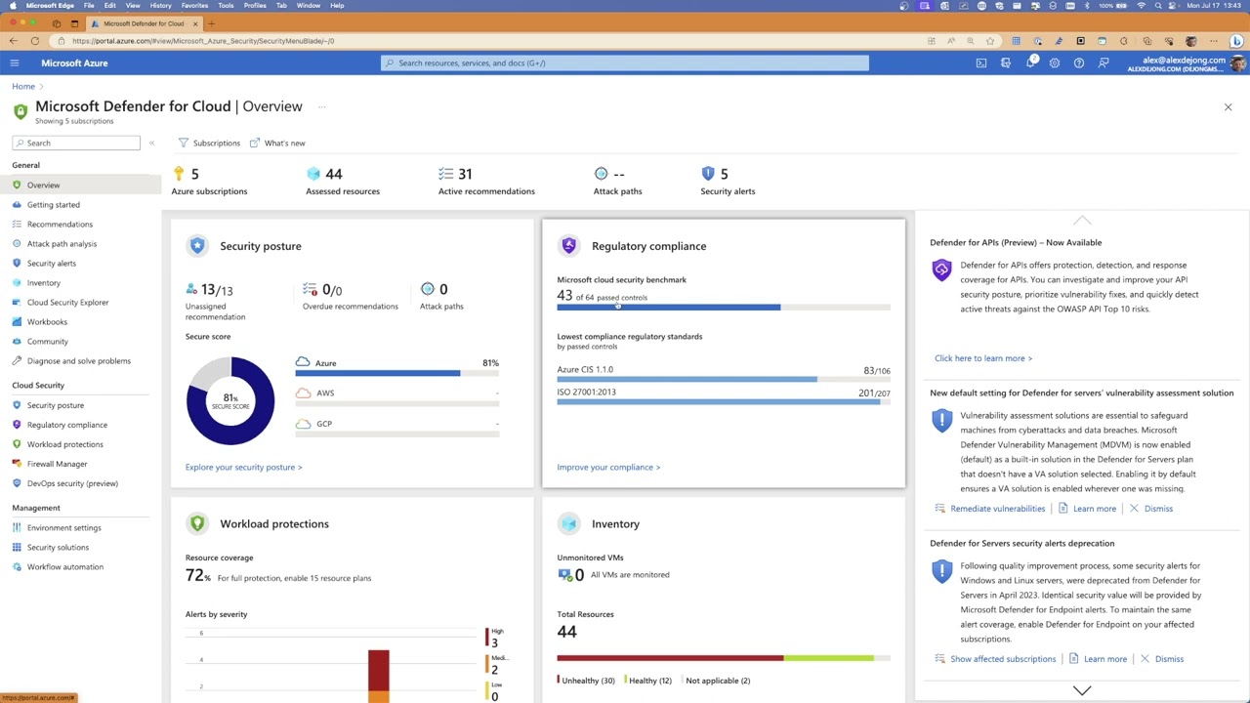
Task: Open Bing Copilot sidebar button
Action: tap(1235, 41)
